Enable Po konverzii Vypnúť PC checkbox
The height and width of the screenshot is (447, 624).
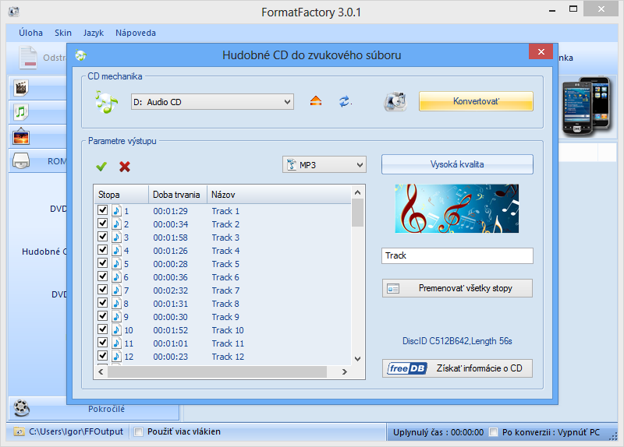click(493, 432)
